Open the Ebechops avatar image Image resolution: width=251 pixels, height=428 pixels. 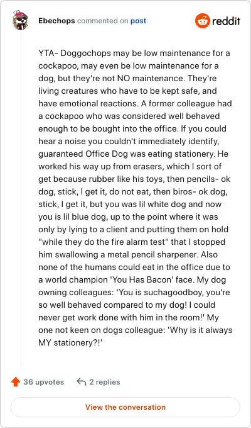click(x=21, y=21)
